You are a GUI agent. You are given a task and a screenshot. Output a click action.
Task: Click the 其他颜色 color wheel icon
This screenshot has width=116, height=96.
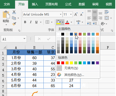(59, 75)
